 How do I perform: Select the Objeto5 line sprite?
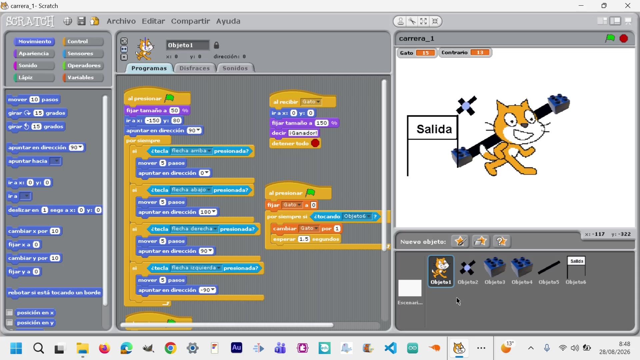point(549,271)
